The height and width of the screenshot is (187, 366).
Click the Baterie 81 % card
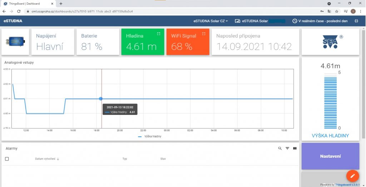(98, 42)
